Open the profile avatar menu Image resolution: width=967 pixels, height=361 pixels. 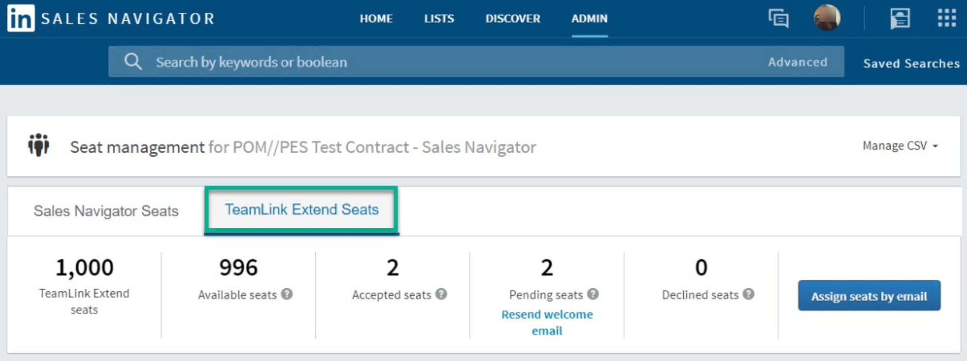[x=826, y=18]
